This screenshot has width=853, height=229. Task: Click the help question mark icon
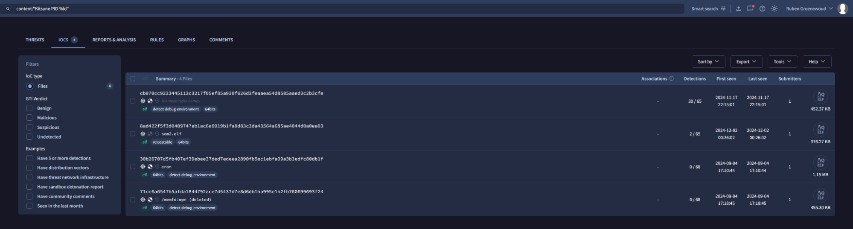(762, 9)
